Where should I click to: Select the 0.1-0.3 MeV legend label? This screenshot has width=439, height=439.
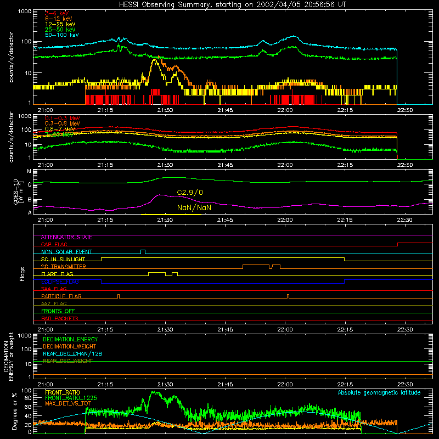pyautogui.click(x=63, y=118)
